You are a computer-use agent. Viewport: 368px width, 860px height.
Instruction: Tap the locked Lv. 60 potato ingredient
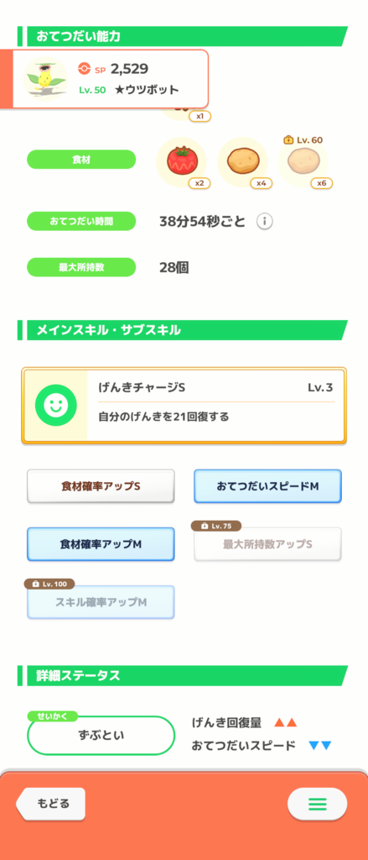(x=303, y=162)
